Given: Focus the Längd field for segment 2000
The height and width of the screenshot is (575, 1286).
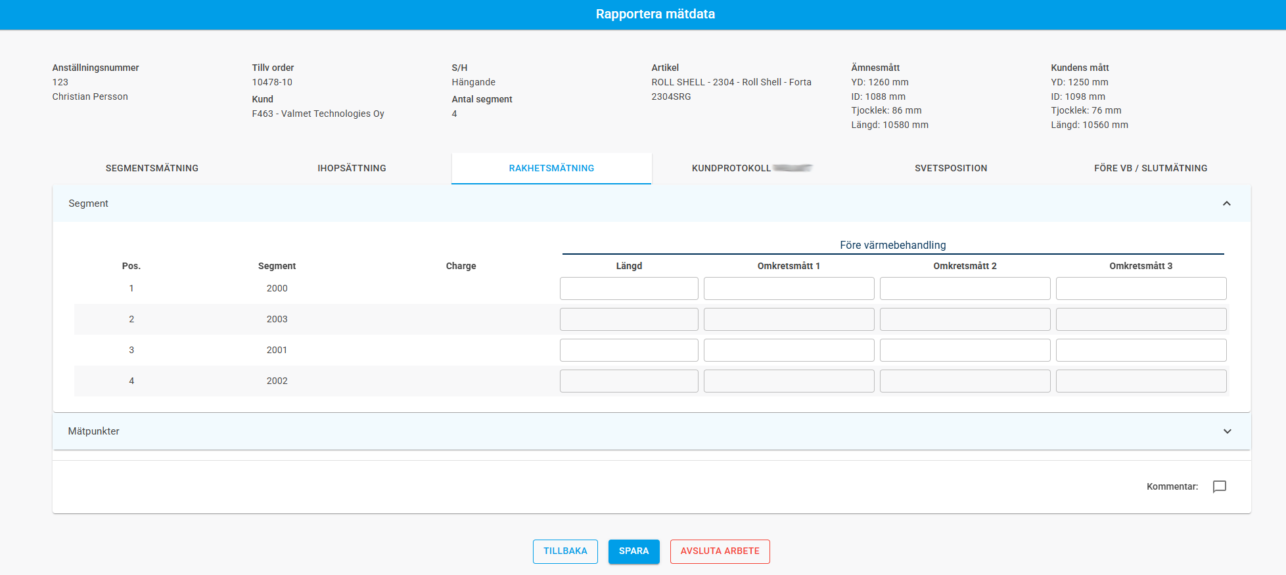Looking at the screenshot, I should (629, 289).
